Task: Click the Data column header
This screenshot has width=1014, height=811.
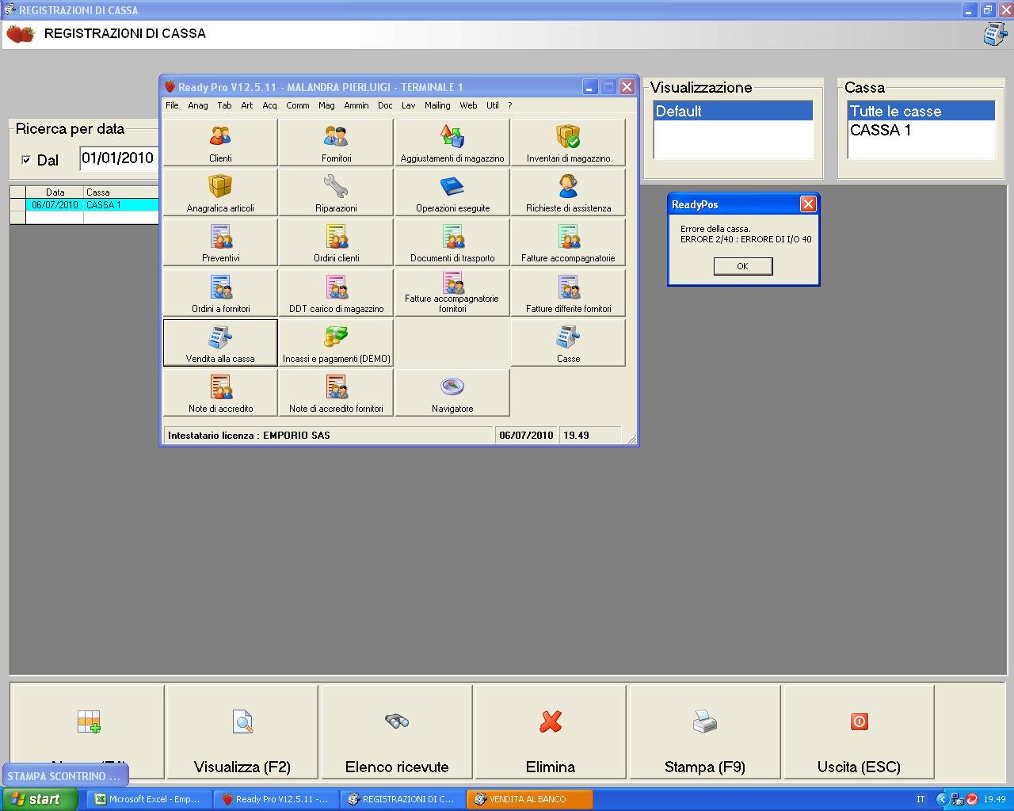Action: (x=55, y=192)
